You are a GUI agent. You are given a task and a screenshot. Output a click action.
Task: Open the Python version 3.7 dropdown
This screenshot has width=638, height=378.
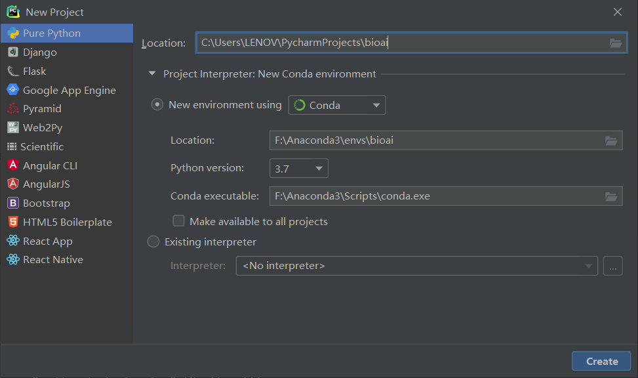pos(298,168)
